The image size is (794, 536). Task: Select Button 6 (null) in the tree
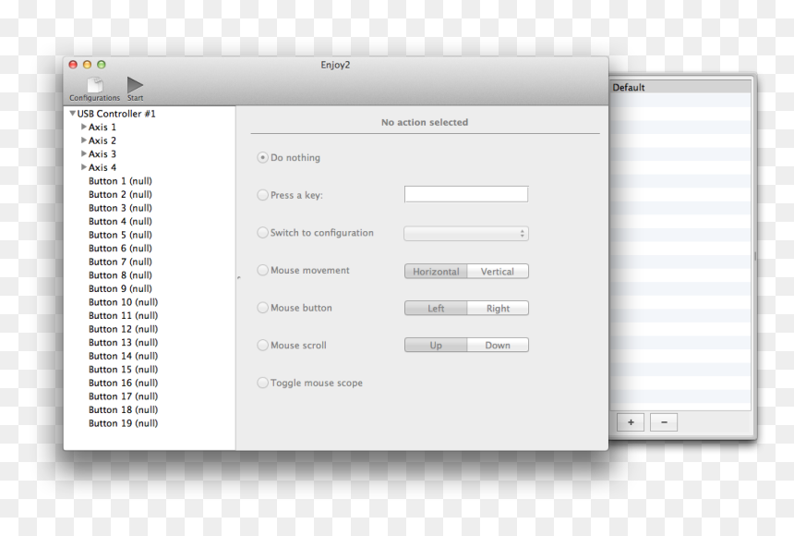click(120, 248)
